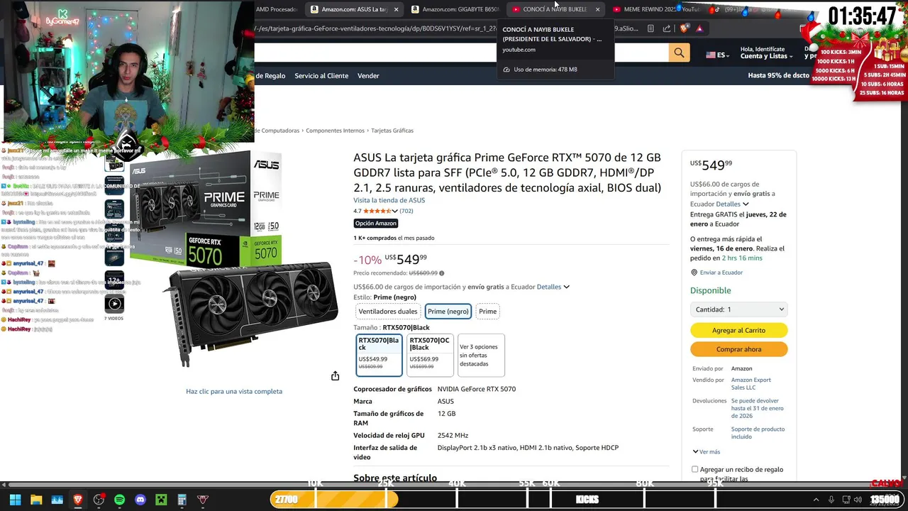Image resolution: width=908 pixels, height=511 pixels.
Task: Switch to the AMD Procesador tab
Action: [277, 9]
